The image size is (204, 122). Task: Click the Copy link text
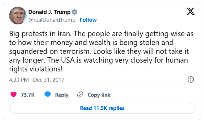99,95
